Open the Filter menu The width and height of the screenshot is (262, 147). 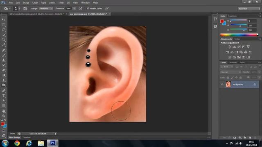61,3
